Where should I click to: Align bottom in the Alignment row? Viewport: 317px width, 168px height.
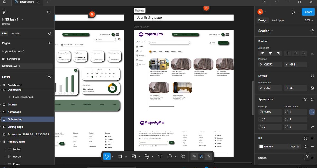(x=304, y=53)
